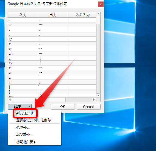Screen dimensions: 156x151
Task: Select the 'z[' input cell
Action: 23,77
